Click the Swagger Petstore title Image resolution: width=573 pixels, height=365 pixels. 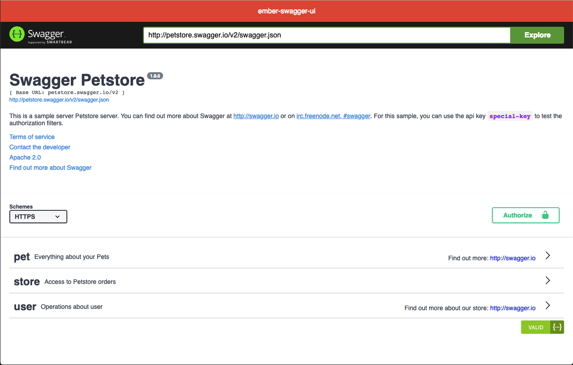[x=77, y=80]
